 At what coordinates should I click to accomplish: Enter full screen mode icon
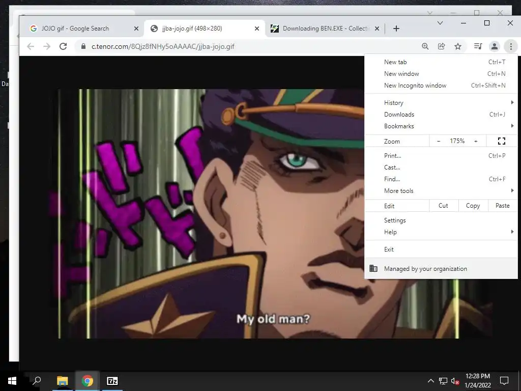pos(502,142)
